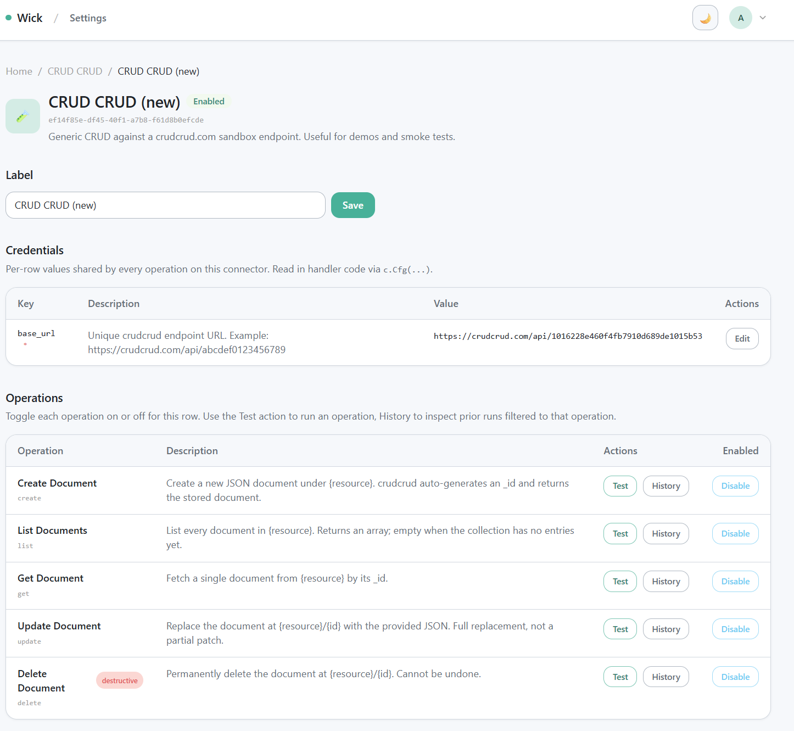Screen dimensions: 794x731
Task: Test the Update Document operation
Action: (x=620, y=629)
